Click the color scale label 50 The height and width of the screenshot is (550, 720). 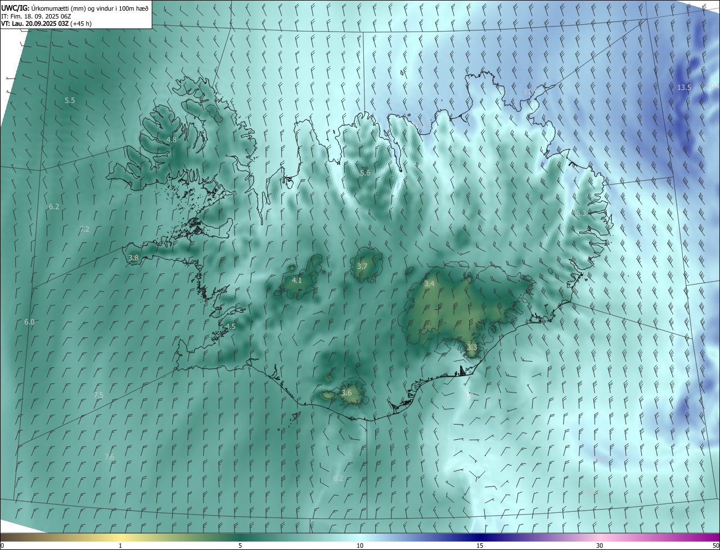coord(715,546)
